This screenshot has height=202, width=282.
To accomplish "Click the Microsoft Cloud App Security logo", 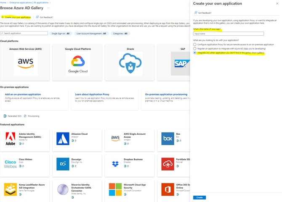I will click(115, 189).
